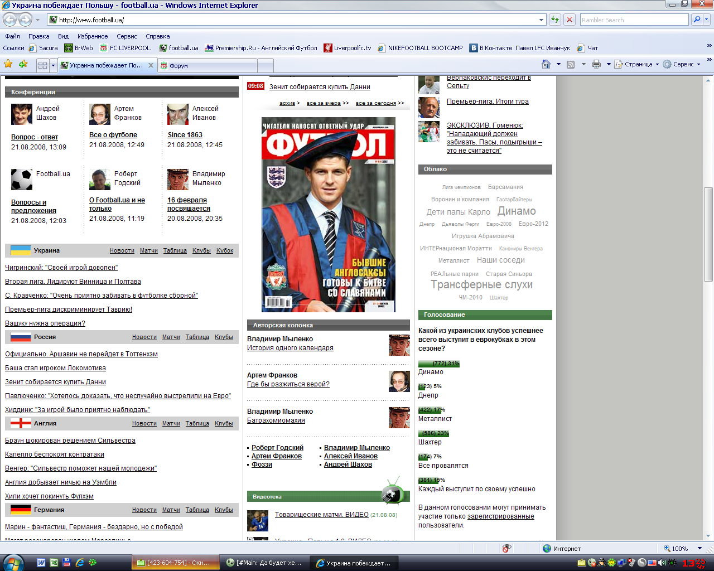
Task: Click 'Трансферные слухи' tag in Облако
Action: 481,284
